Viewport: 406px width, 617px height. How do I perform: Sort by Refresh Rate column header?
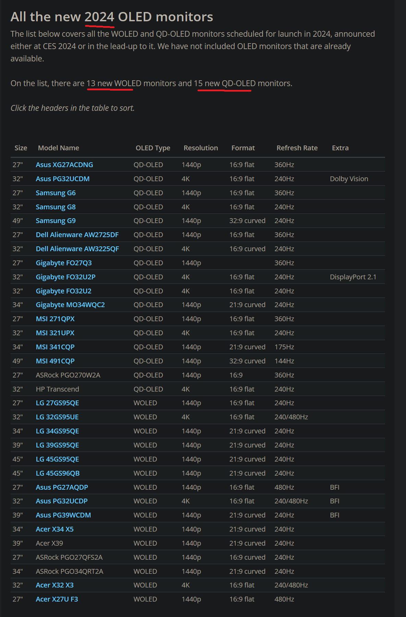[x=297, y=148]
